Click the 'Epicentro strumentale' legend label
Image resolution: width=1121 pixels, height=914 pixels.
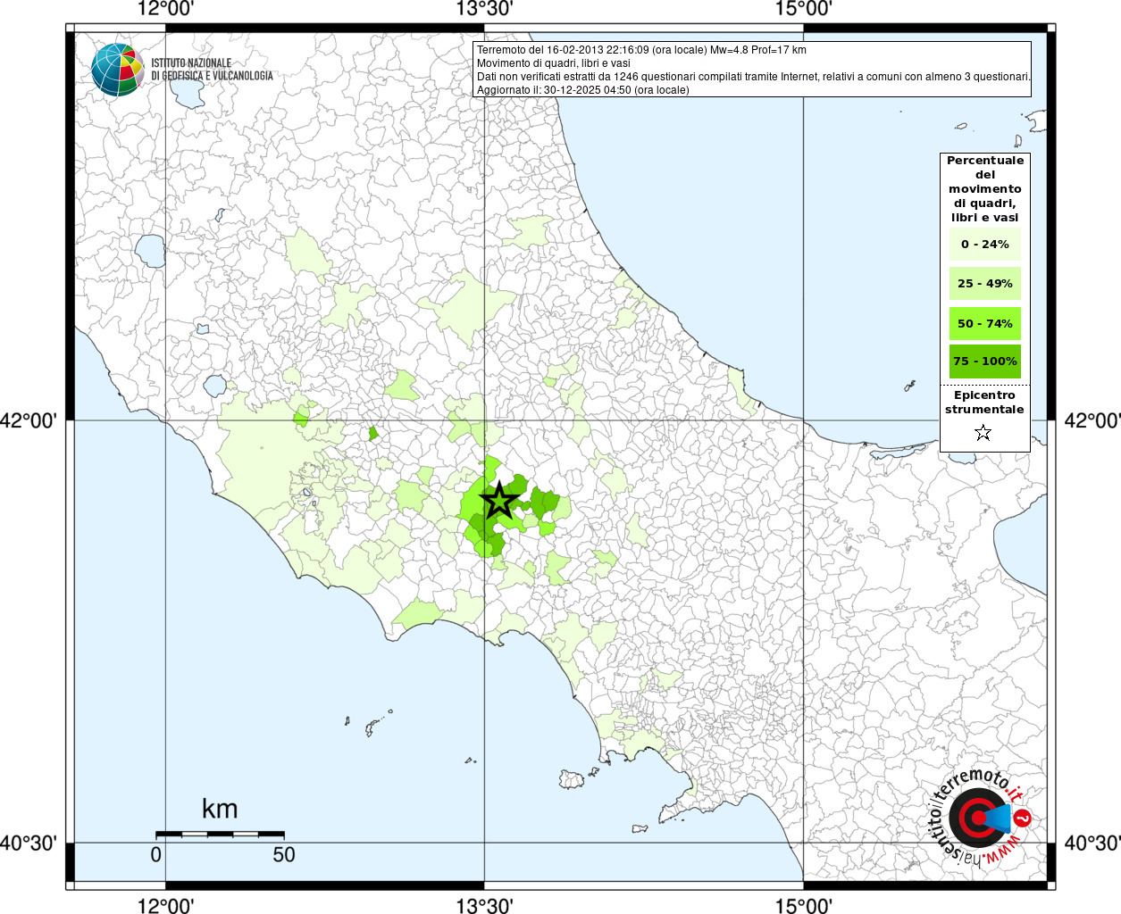coord(984,402)
